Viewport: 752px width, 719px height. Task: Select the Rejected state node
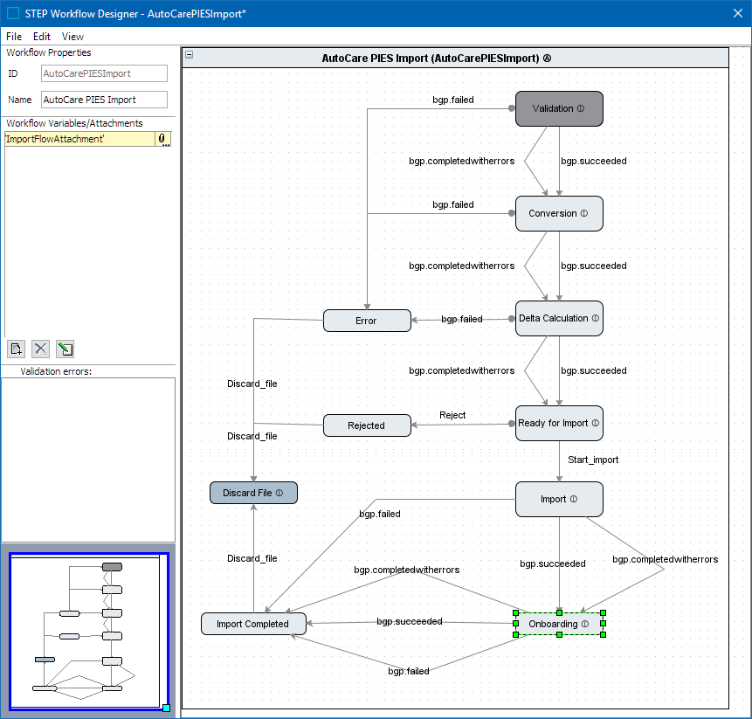click(x=367, y=425)
